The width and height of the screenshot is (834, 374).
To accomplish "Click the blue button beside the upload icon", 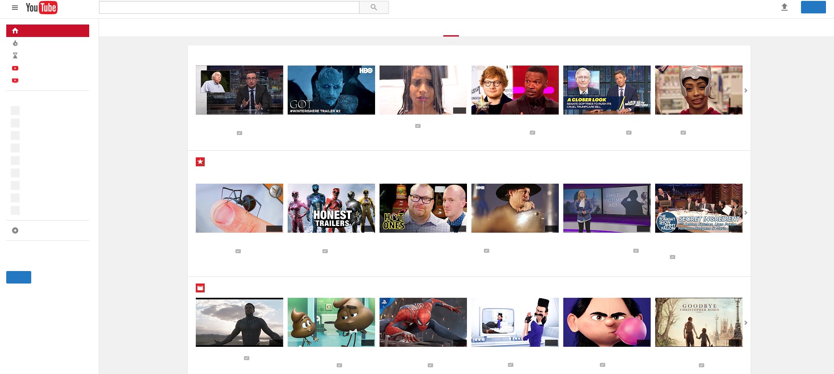I will [x=813, y=7].
